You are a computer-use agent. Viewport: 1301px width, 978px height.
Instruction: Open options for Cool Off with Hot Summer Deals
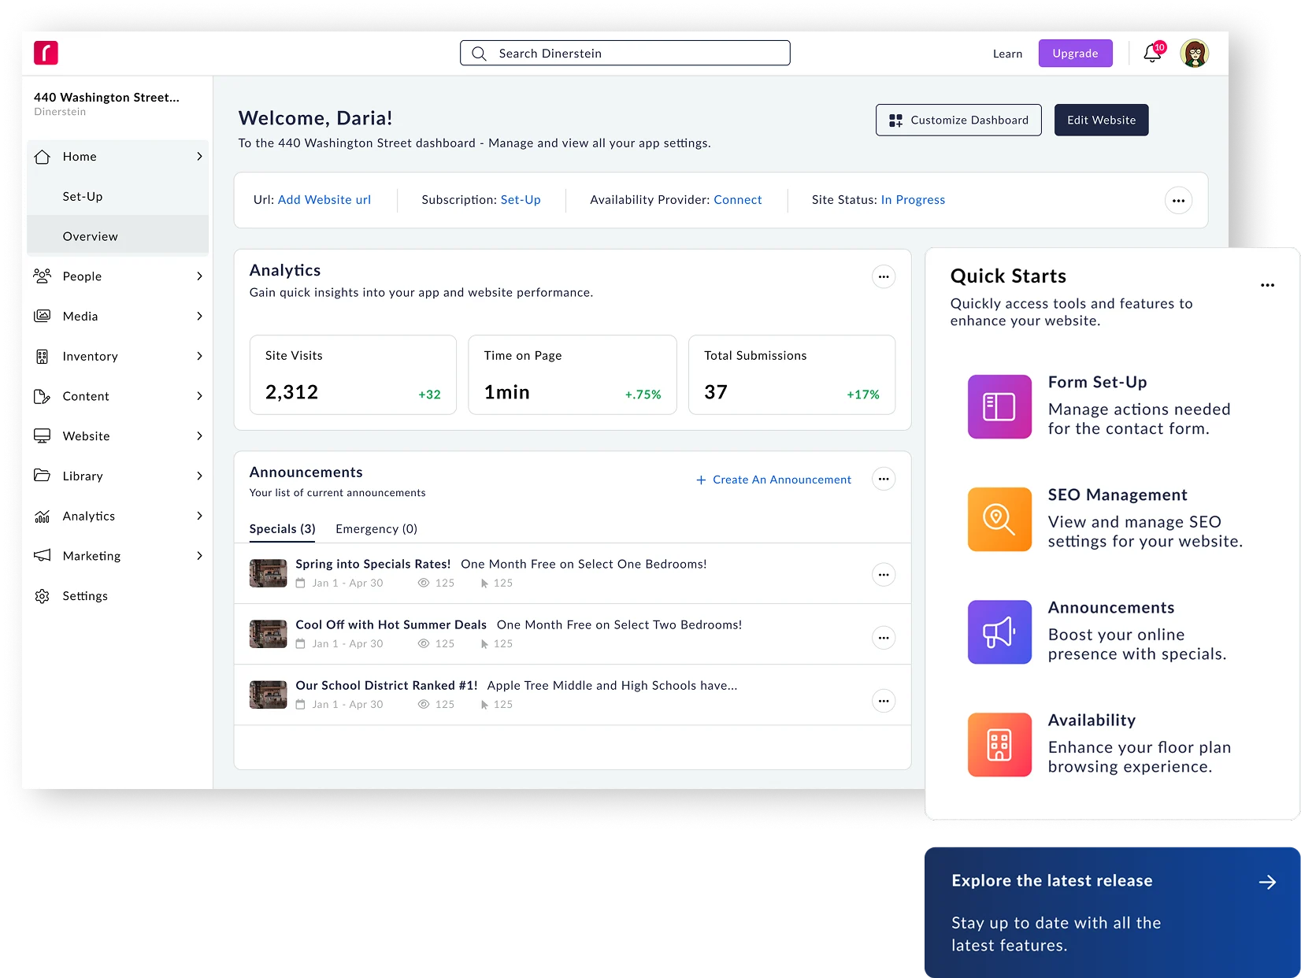tap(884, 637)
